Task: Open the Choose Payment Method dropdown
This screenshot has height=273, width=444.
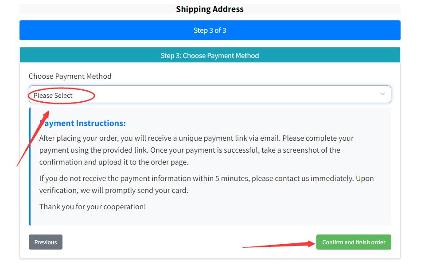Action: pyautogui.click(x=210, y=95)
